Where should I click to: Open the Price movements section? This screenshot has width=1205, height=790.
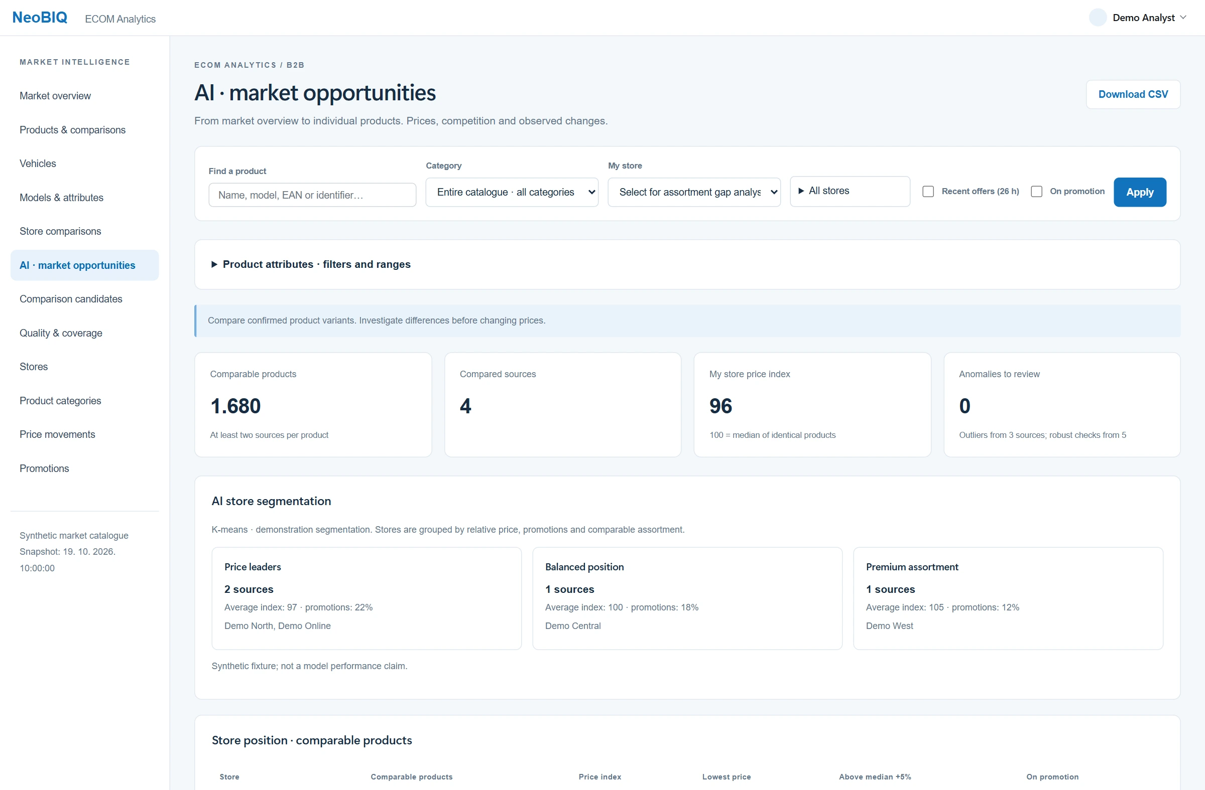pyautogui.click(x=57, y=434)
